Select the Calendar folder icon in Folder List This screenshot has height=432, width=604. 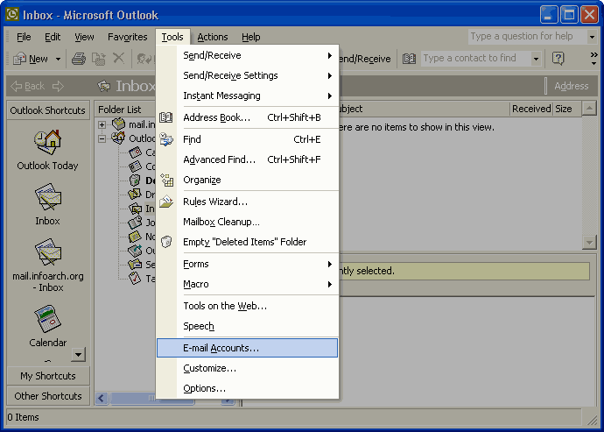[135, 152]
